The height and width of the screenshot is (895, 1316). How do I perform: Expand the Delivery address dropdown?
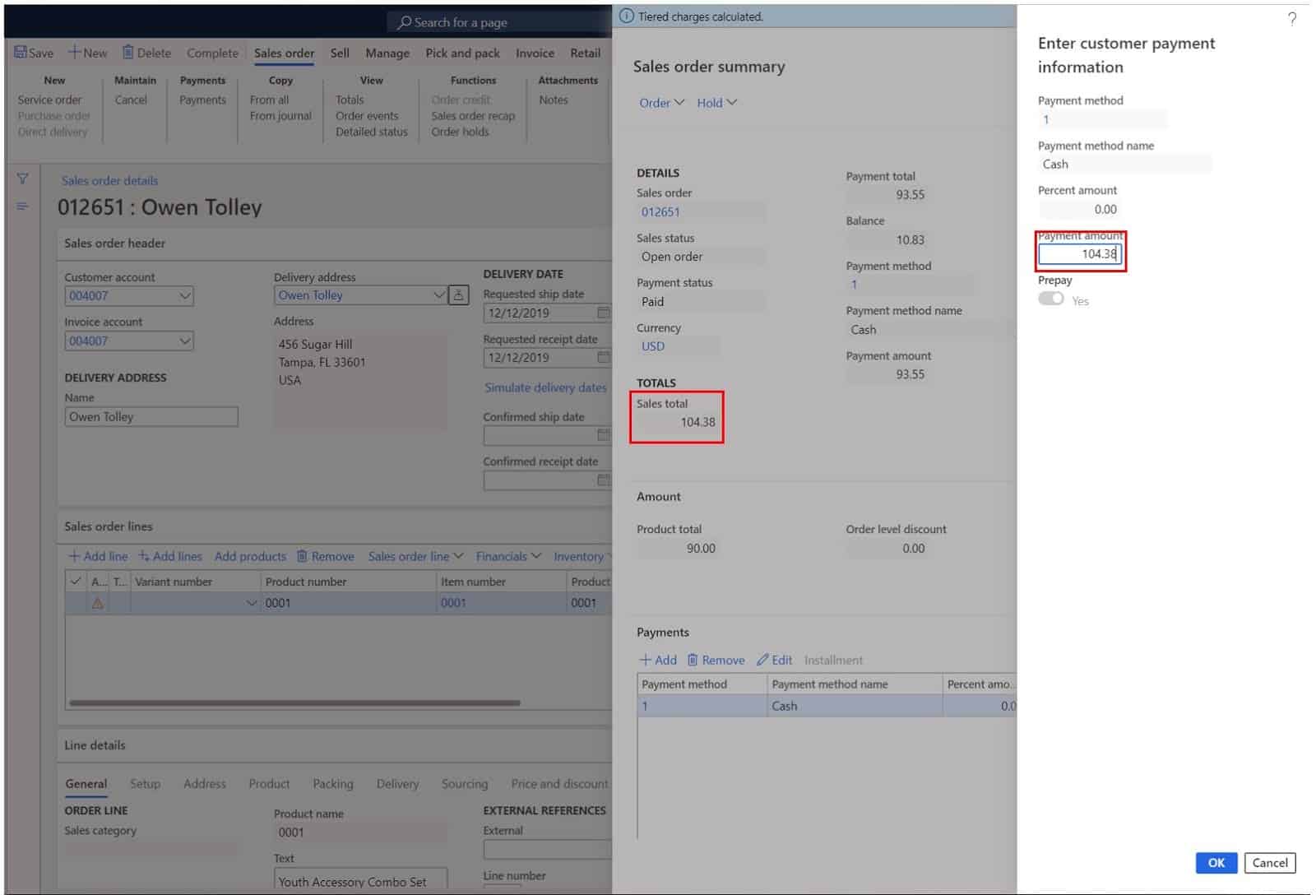(x=439, y=294)
